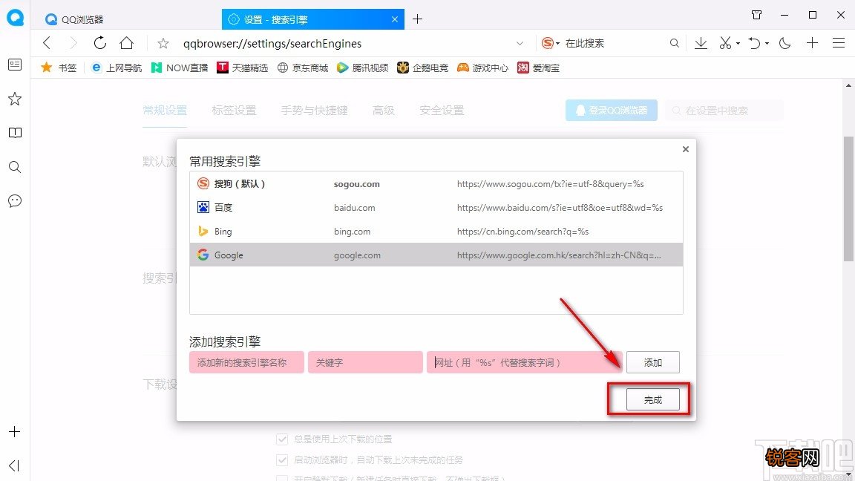Click the 添加 button
Screen dimensions: 855x481
652,362
